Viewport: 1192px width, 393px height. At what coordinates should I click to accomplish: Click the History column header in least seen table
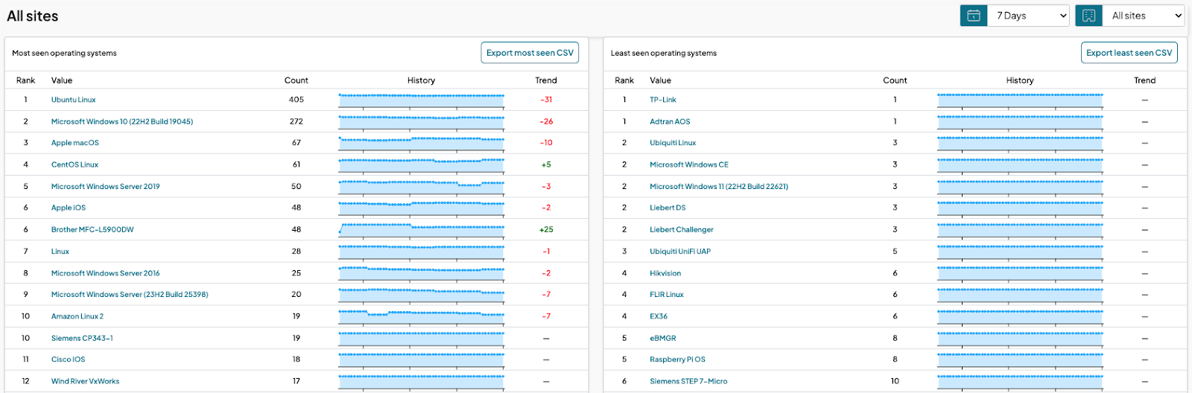1020,80
